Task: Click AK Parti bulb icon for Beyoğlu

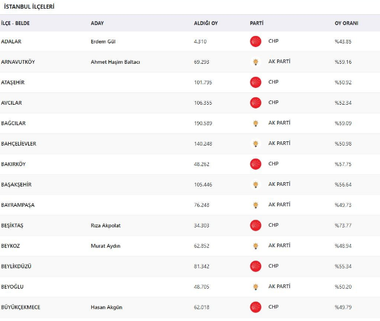Action: (255, 287)
